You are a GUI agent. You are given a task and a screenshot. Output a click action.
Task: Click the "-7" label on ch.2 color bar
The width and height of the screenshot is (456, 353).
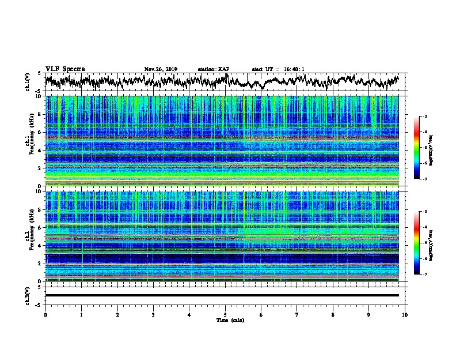point(424,275)
